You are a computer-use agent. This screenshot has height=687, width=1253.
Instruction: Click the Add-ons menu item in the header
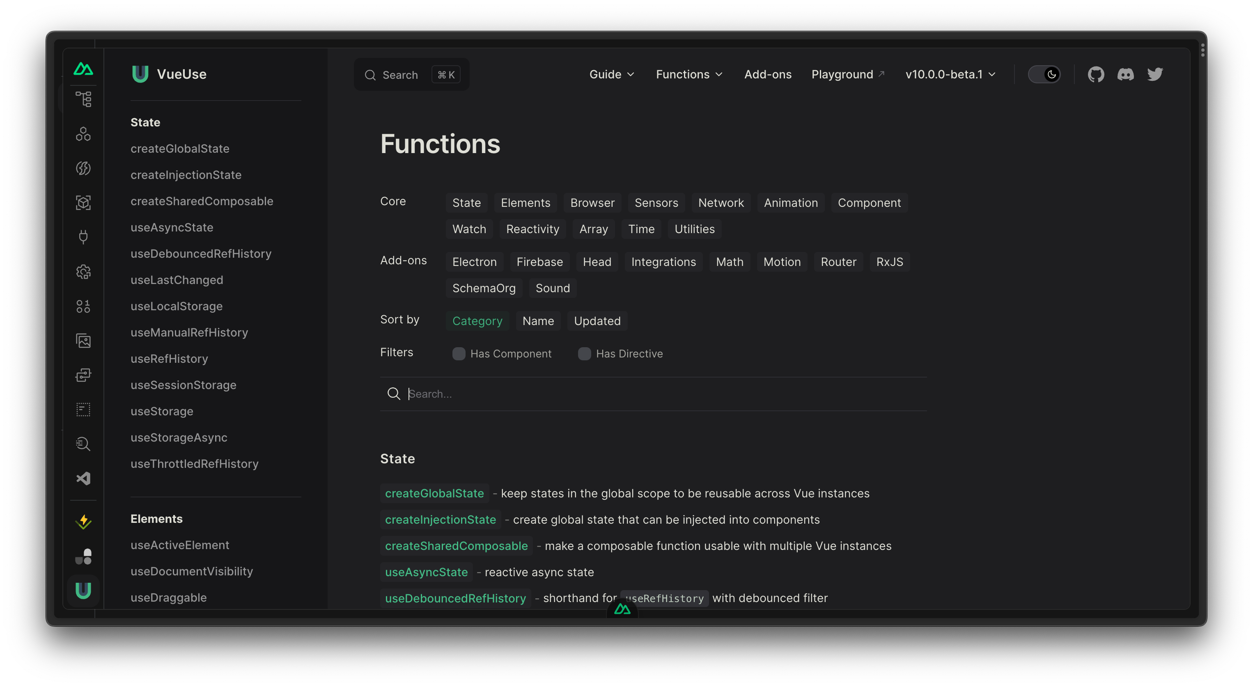(x=768, y=74)
